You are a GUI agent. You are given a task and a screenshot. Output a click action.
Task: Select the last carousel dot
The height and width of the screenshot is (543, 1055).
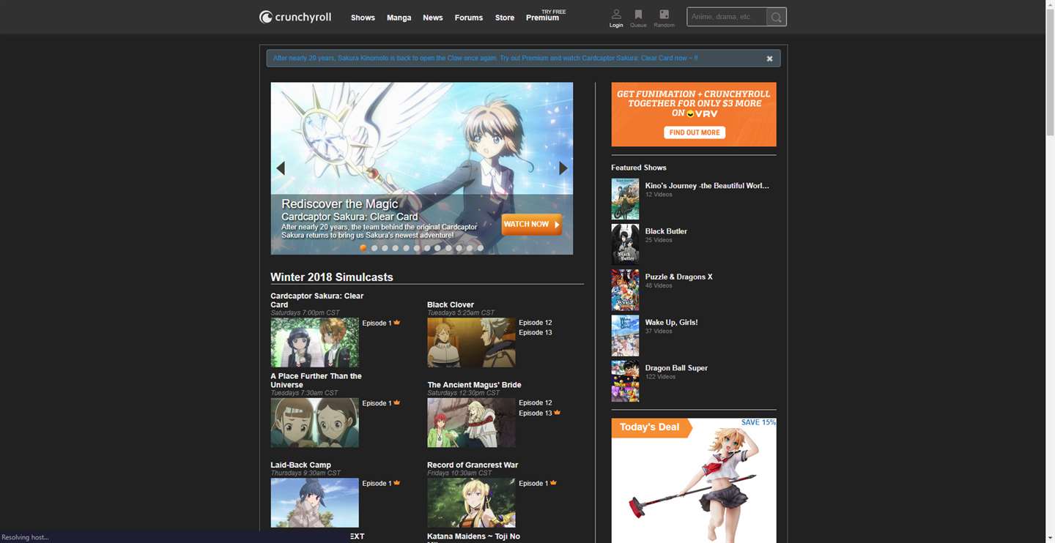pyautogui.click(x=481, y=248)
